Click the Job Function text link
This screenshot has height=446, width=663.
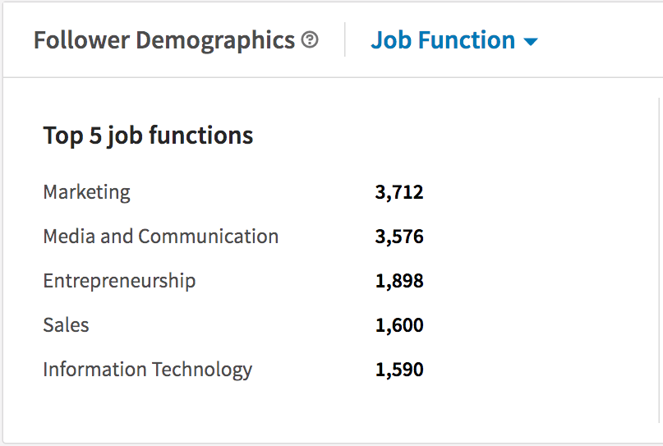[x=443, y=40]
